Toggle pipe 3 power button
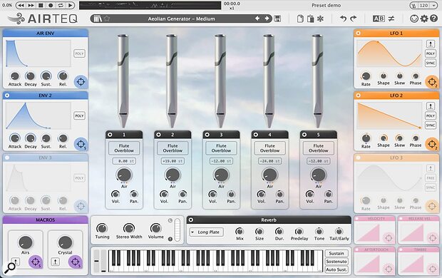442x278 pixels. [x=207, y=135]
